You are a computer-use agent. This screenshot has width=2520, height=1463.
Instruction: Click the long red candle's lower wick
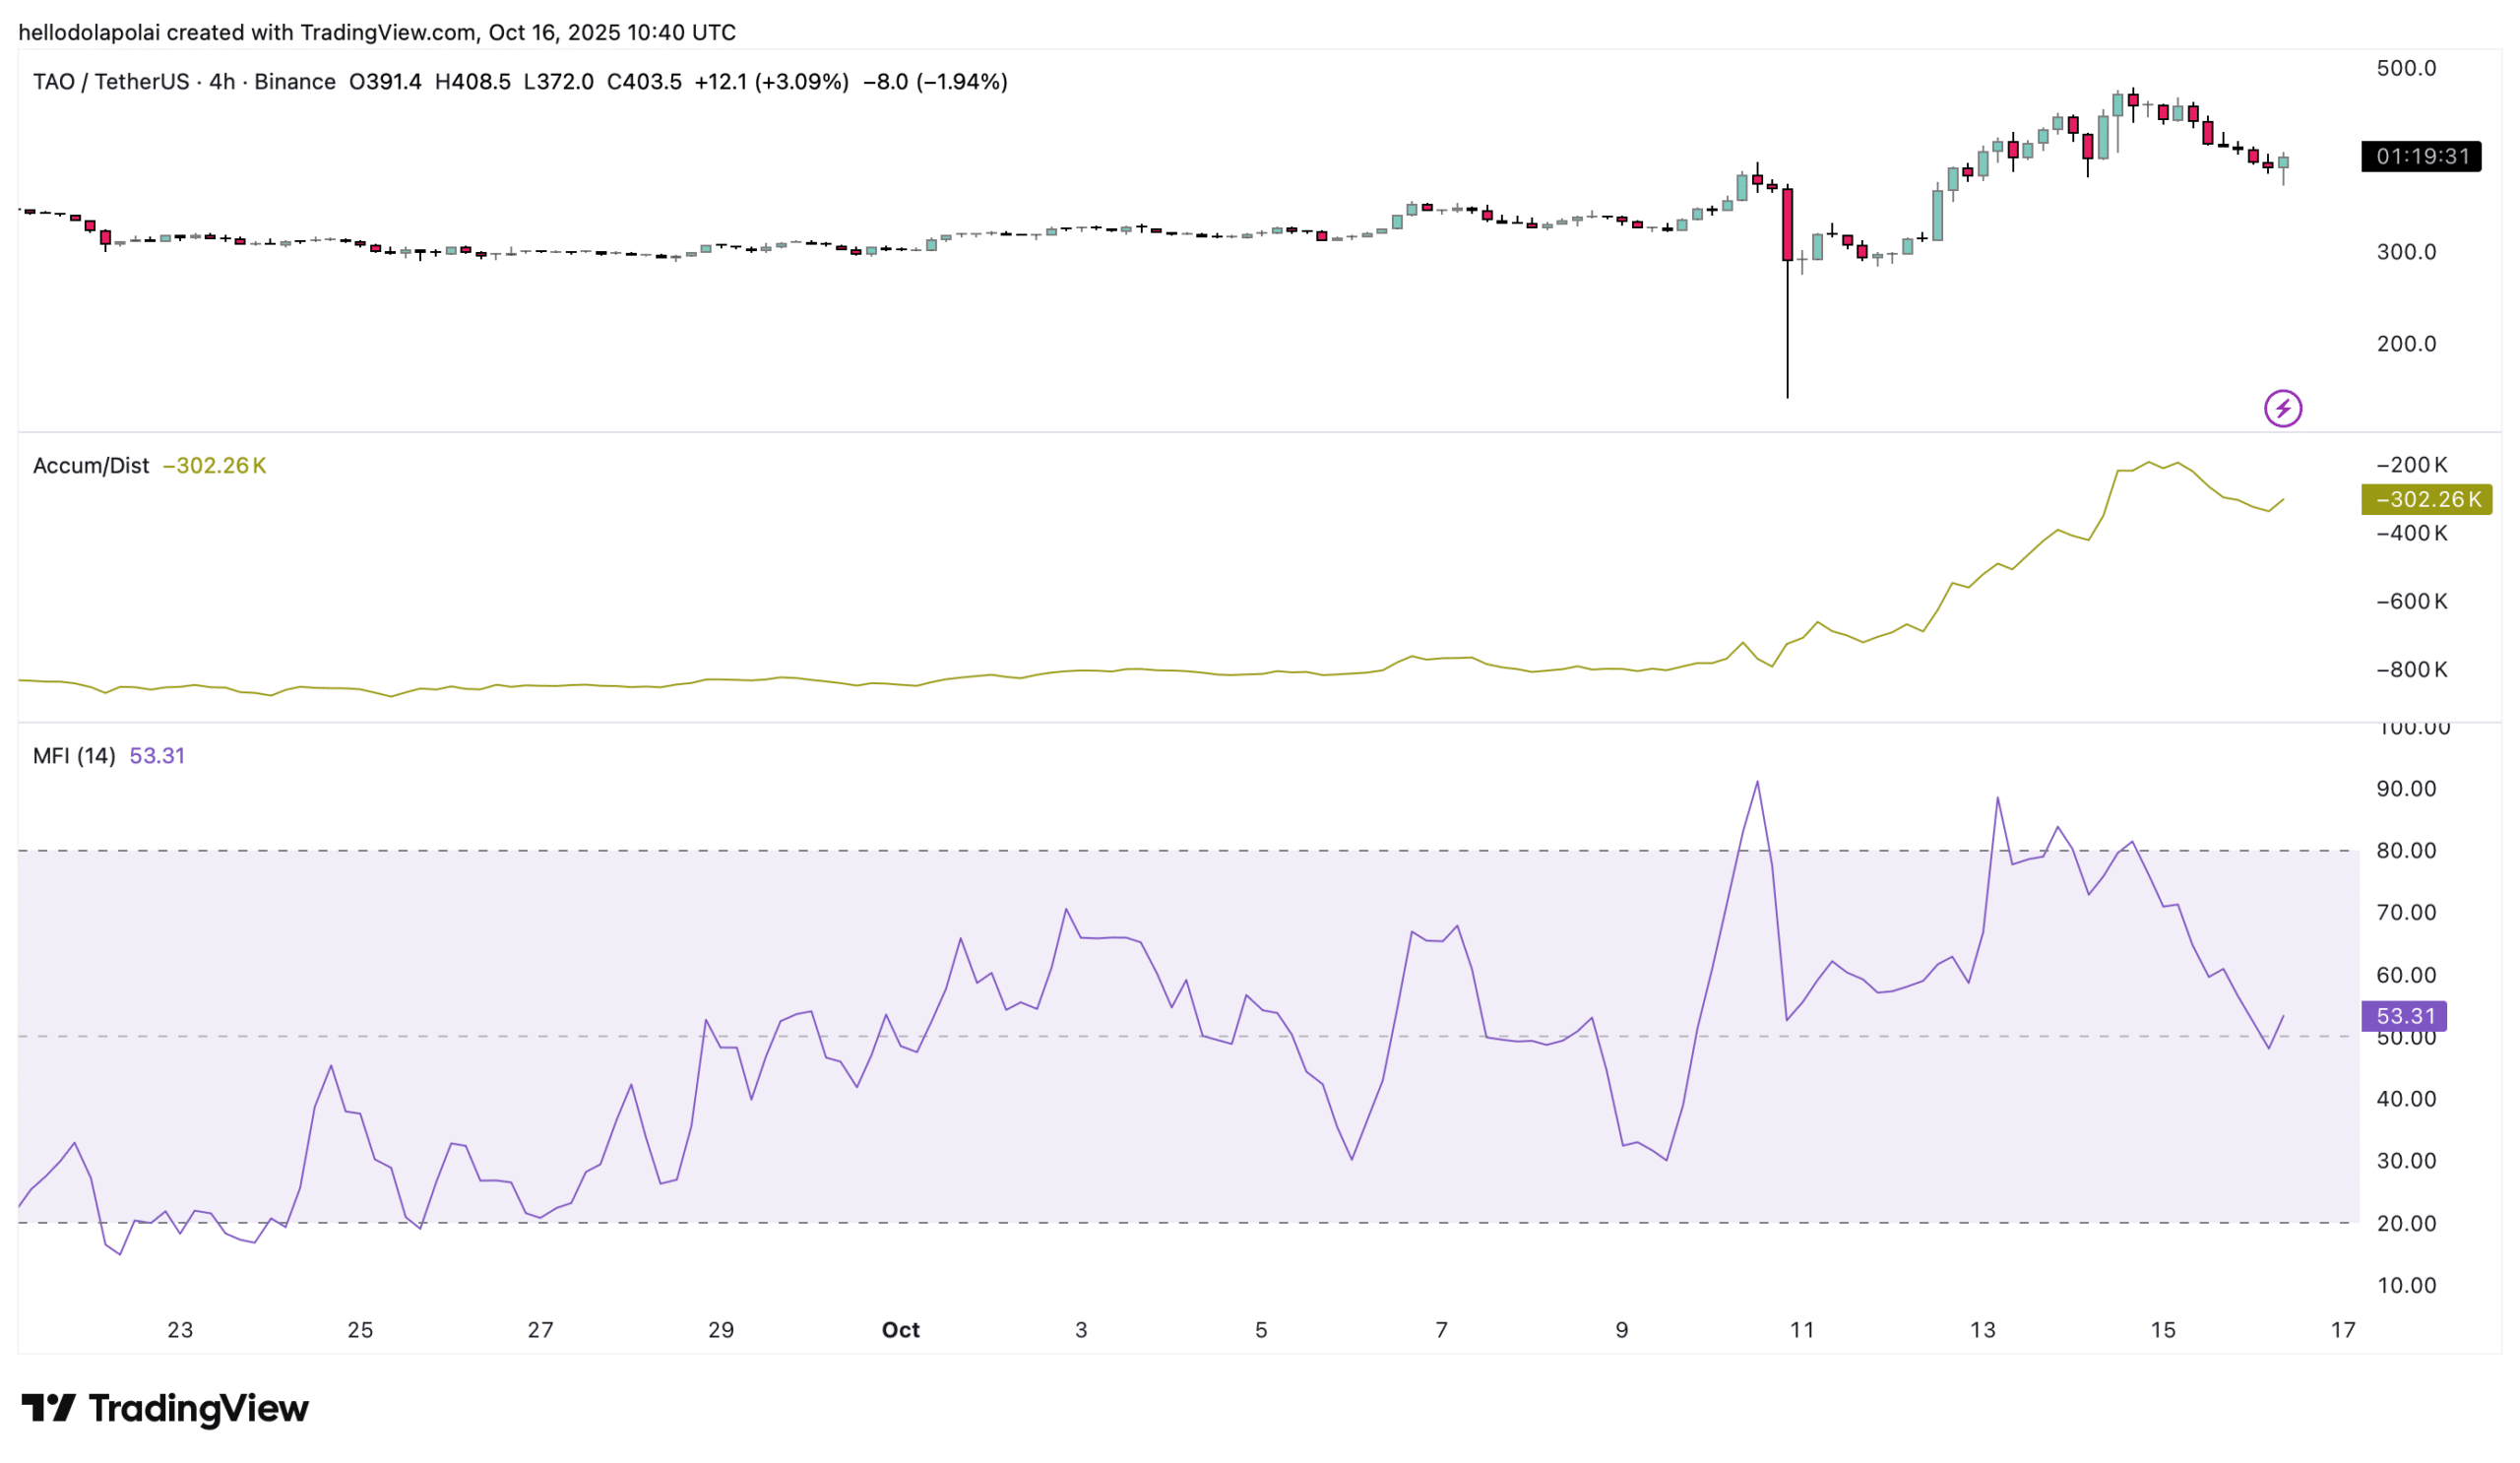[x=1787, y=330]
